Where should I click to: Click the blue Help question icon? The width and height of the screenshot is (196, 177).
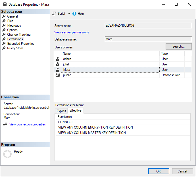tap(74, 14)
